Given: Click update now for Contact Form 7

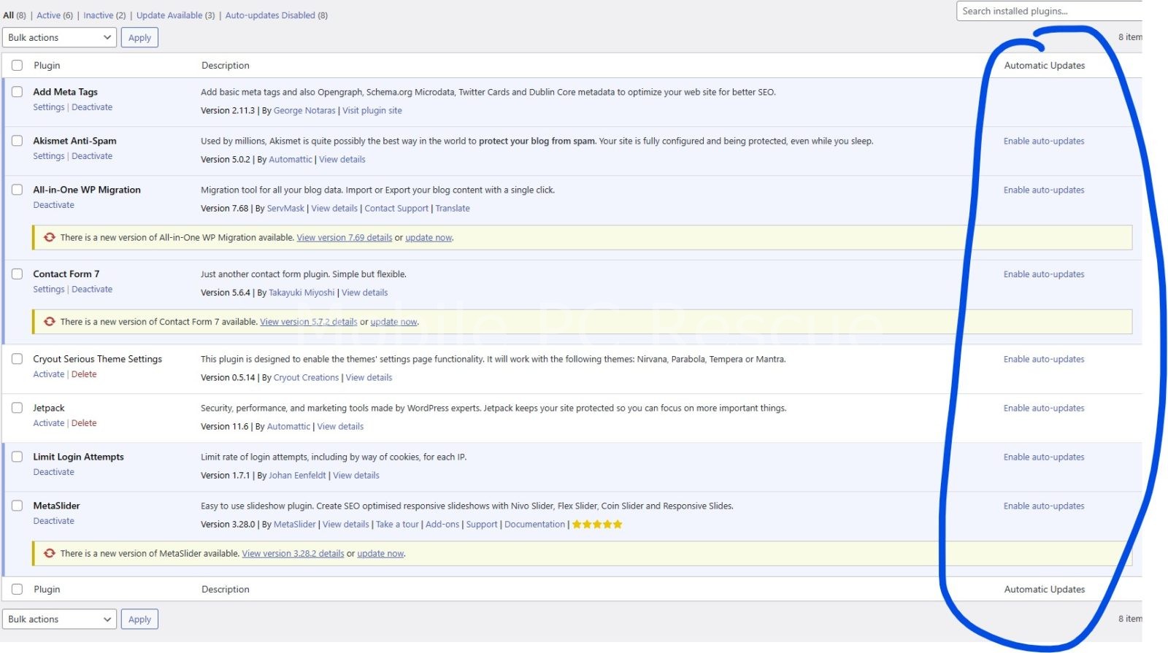Looking at the screenshot, I should tap(393, 322).
